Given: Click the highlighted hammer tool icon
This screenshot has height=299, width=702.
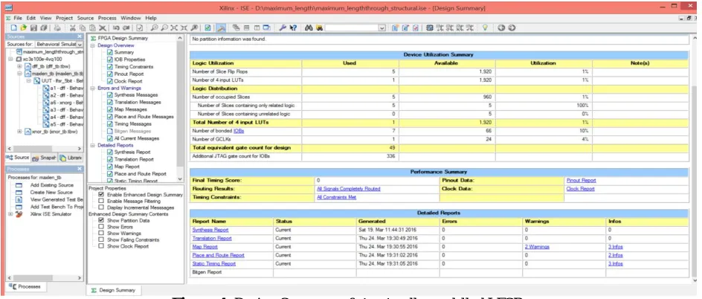Looking at the screenshot, I should (x=221, y=28).
